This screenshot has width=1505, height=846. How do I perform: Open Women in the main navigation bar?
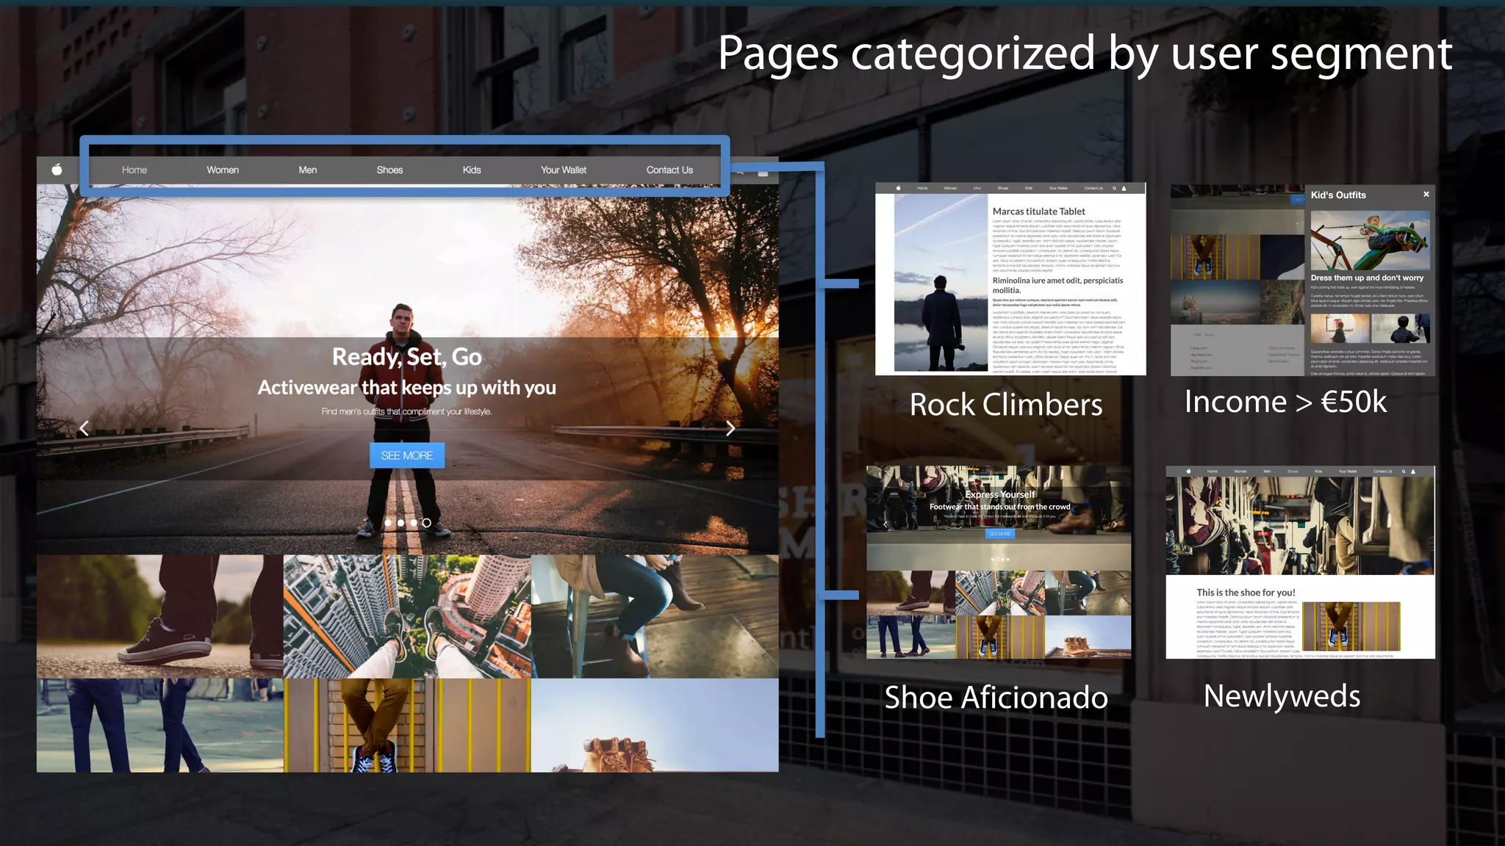[223, 170]
